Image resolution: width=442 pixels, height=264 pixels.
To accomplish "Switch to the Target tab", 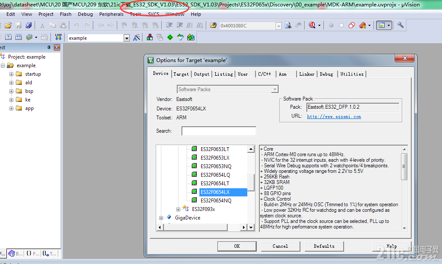I will 181,74.
